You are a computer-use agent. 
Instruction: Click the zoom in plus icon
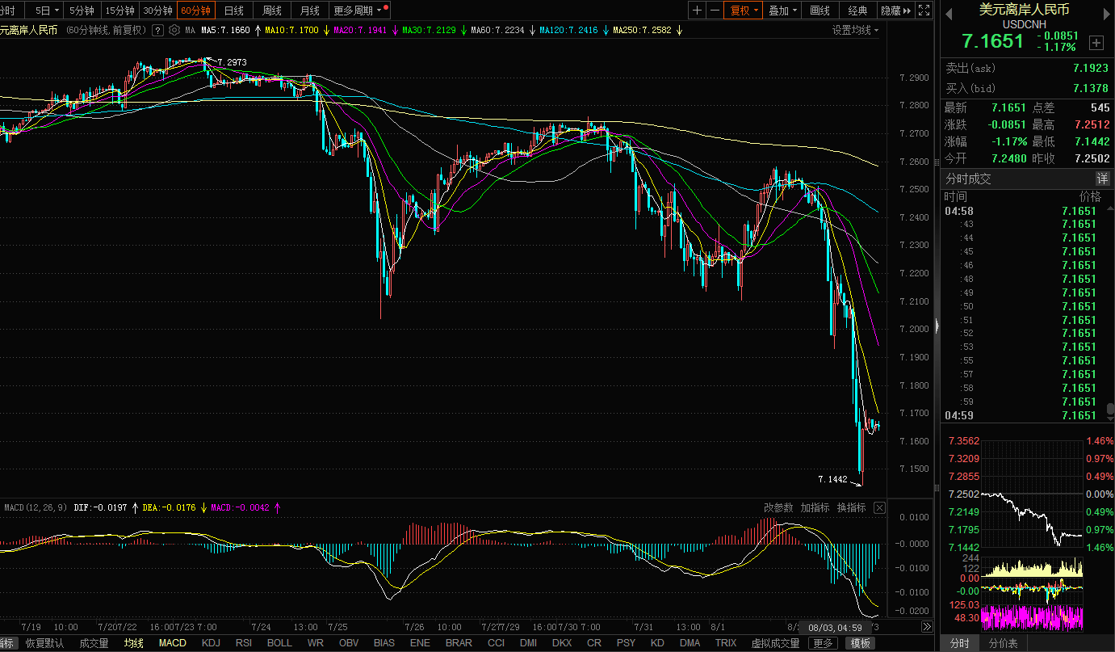point(697,11)
